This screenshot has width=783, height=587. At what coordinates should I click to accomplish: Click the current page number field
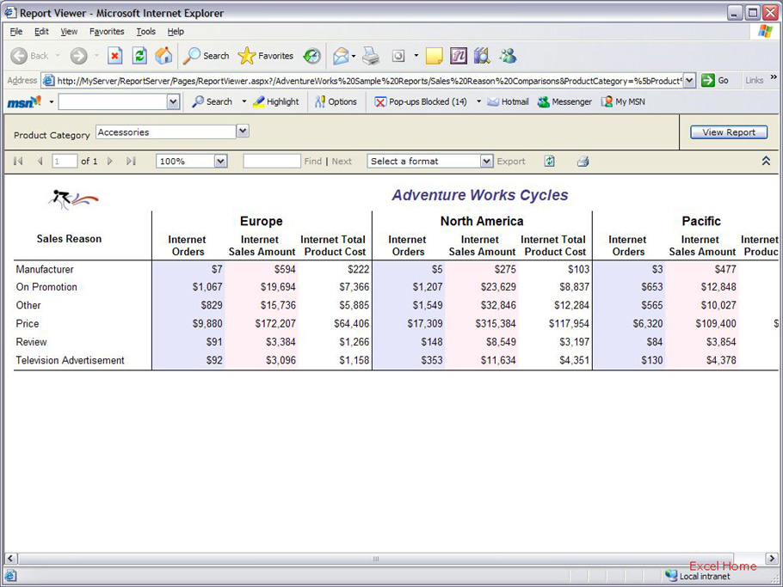click(x=65, y=161)
